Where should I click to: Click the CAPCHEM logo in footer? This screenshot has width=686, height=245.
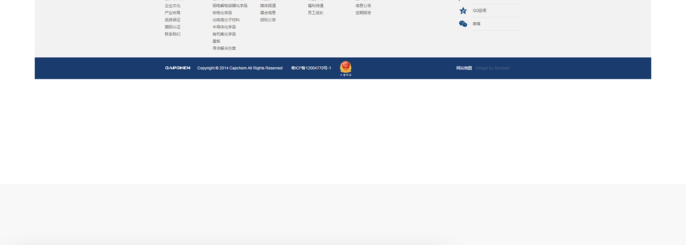[178, 68]
